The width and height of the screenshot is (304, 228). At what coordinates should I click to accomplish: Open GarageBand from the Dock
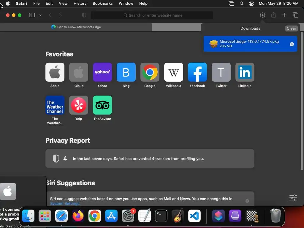pos(178,216)
